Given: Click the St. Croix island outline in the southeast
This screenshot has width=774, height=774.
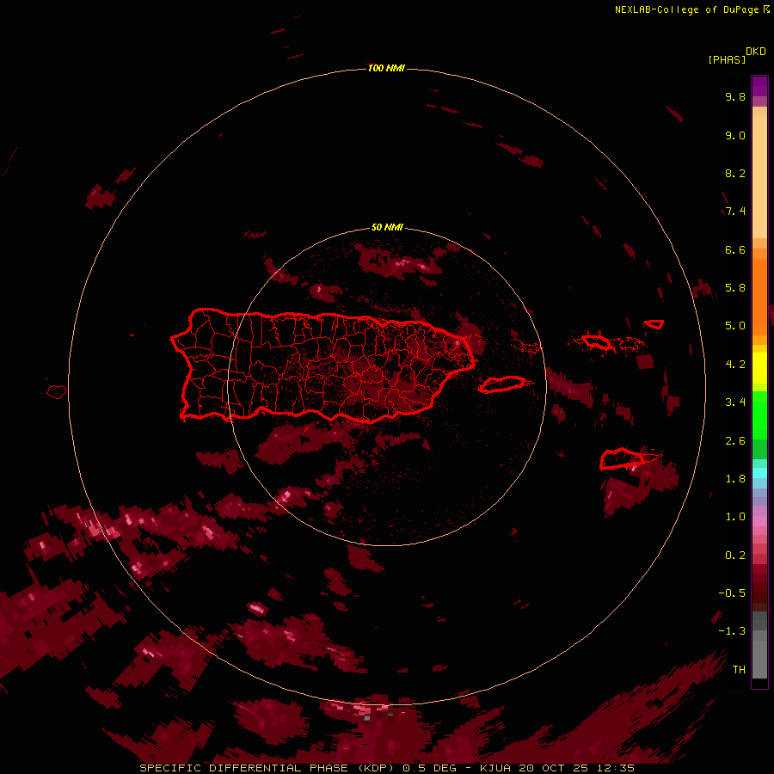Looking at the screenshot, I should (x=622, y=458).
